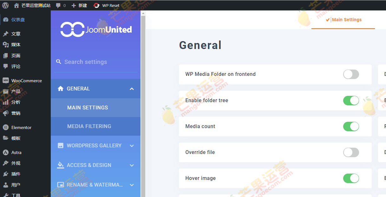This screenshot has height=197, width=386.
Task: Select MEDIA FILTERING submenu item
Action: tap(89, 126)
